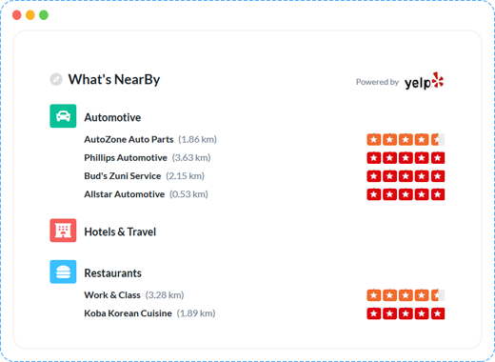Screen dimensions: 495x362
Task: Open Work & Class restaurant listing
Action: pos(112,295)
